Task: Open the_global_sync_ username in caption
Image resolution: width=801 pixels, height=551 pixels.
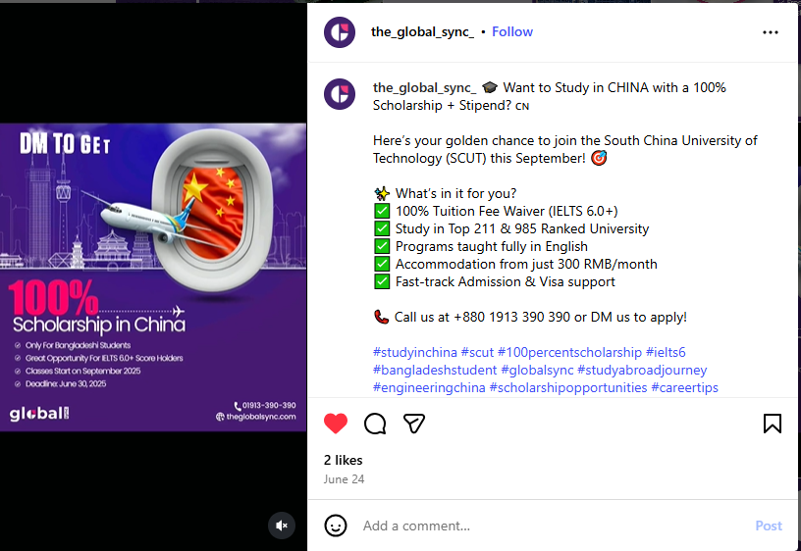Action: [x=424, y=88]
